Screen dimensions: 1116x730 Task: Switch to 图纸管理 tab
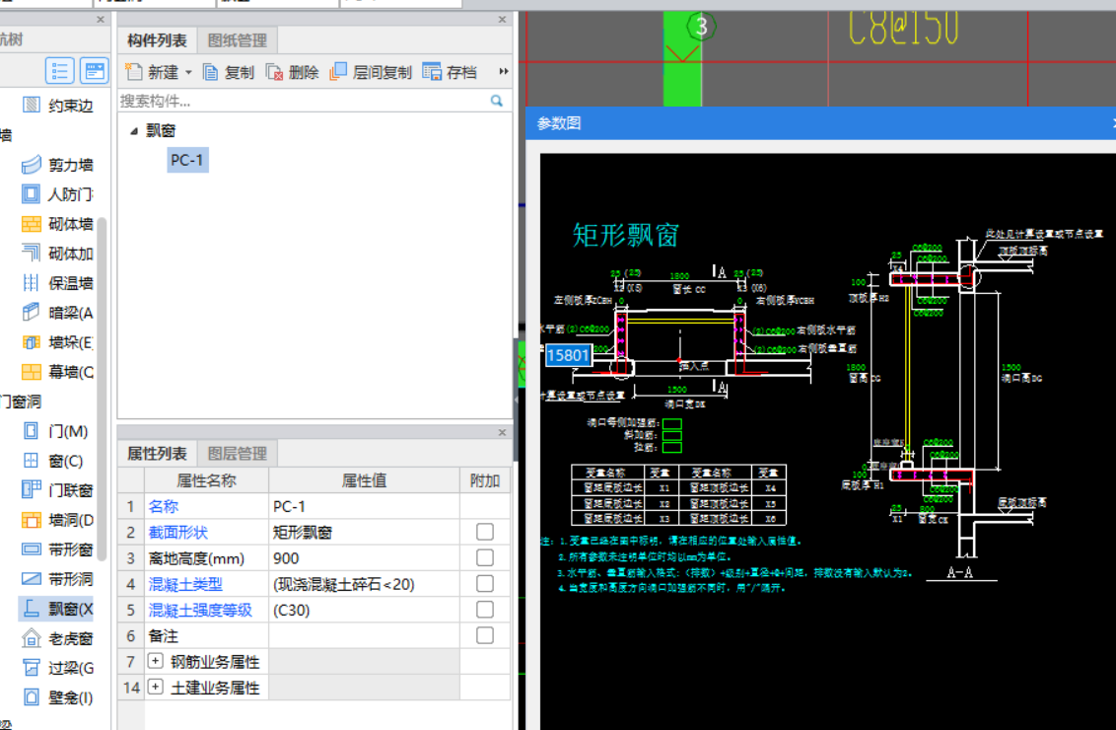[237, 40]
